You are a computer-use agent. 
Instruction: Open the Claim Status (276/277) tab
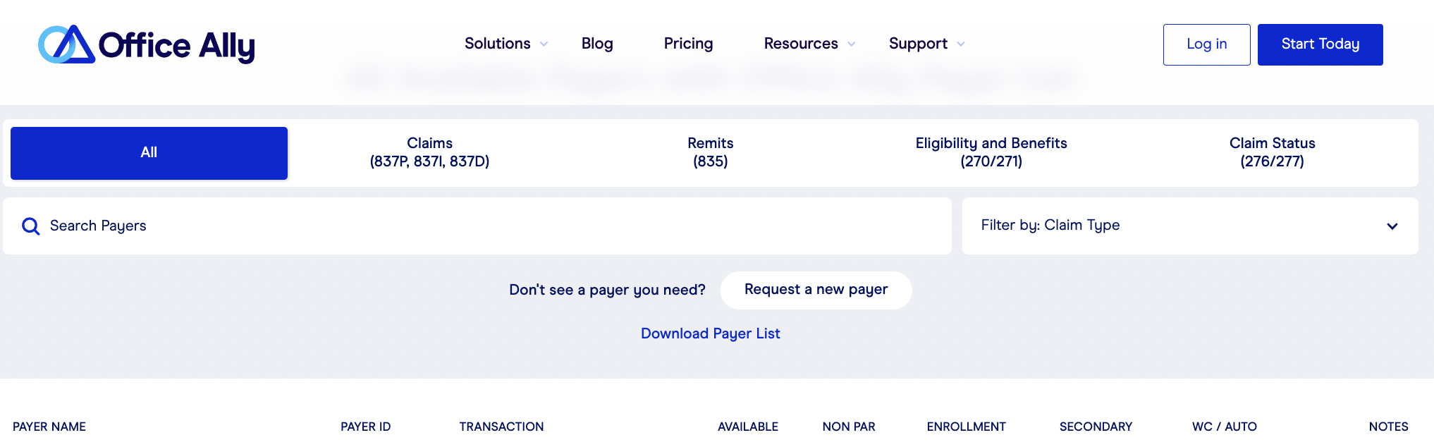coord(1272,152)
